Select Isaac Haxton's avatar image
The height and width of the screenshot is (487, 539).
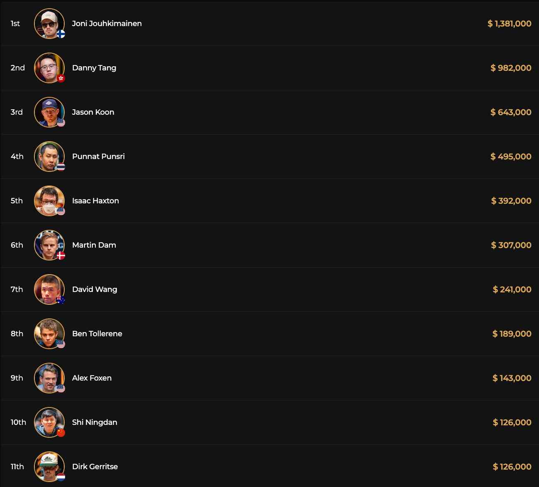[x=49, y=200]
